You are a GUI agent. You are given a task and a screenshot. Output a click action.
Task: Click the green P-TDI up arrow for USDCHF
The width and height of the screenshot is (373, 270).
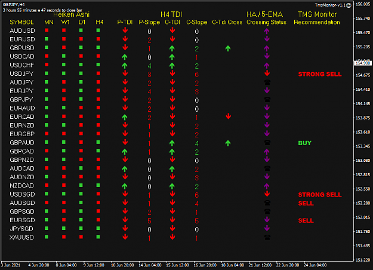pos(125,66)
